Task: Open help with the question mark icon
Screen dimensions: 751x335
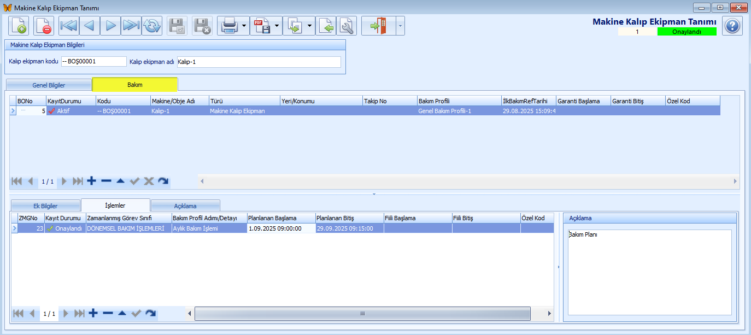Action: 732,26
